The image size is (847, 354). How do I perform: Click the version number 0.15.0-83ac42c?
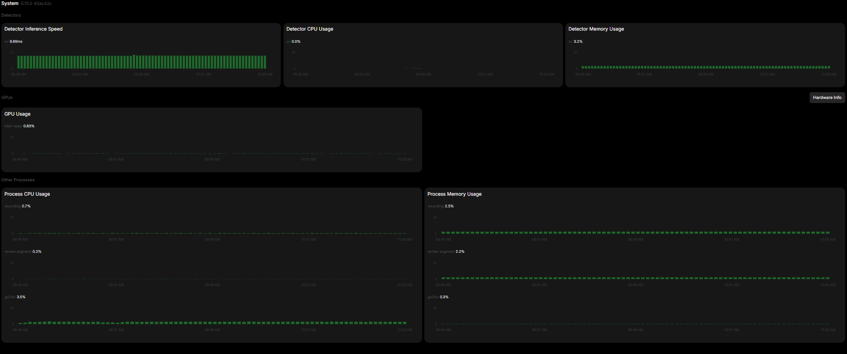[x=36, y=4]
